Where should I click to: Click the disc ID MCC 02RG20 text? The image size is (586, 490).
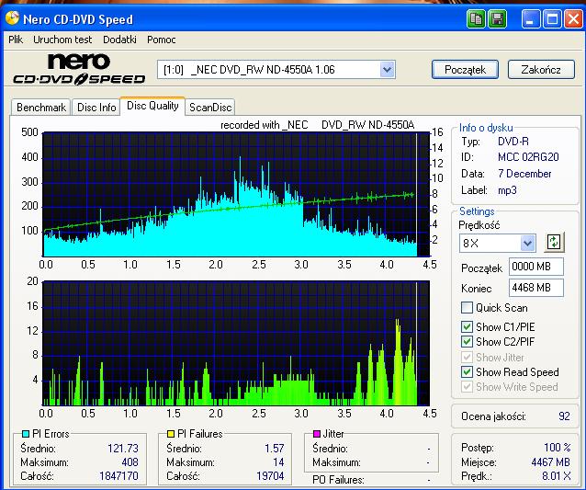528,157
